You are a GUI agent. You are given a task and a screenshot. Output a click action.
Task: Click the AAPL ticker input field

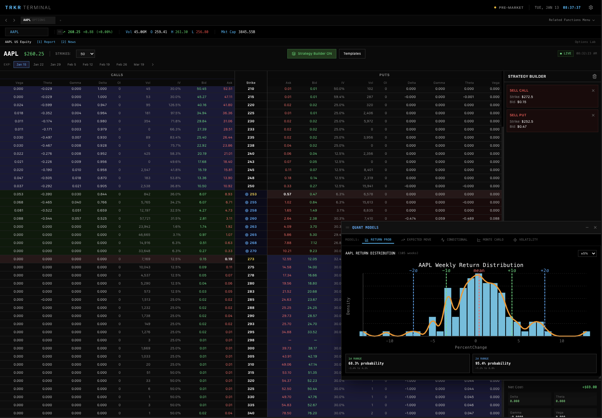[27, 32]
